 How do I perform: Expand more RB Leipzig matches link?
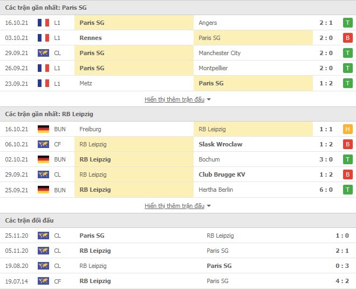[x=174, y=206]
